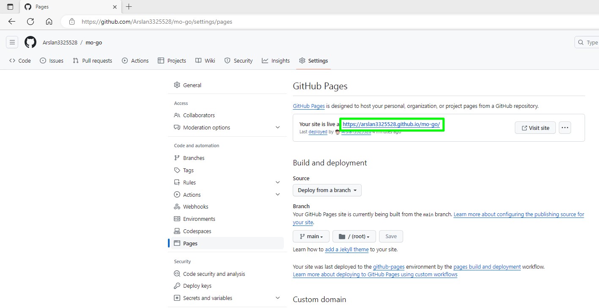This screenshot has width=599, height=308.
Task: Open the Insights tab
Action: [x=276, y=60]
